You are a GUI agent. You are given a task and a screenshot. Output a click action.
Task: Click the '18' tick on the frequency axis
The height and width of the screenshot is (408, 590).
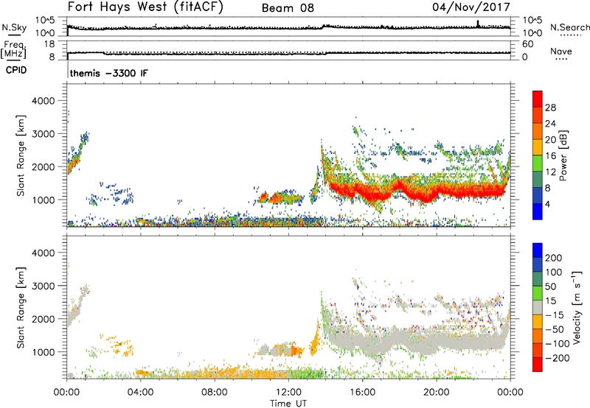point(49,44)
